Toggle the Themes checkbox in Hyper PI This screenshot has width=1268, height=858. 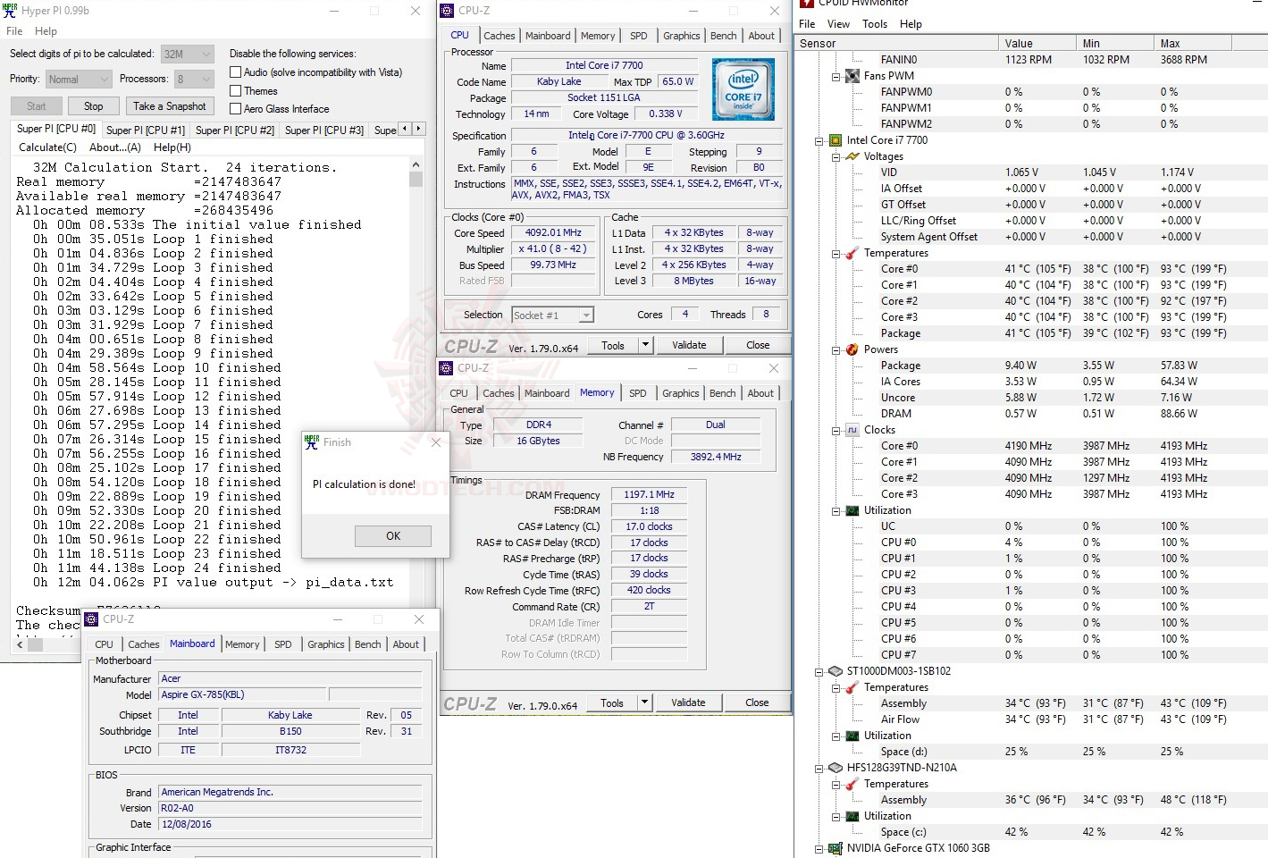(x=236, y=91)
